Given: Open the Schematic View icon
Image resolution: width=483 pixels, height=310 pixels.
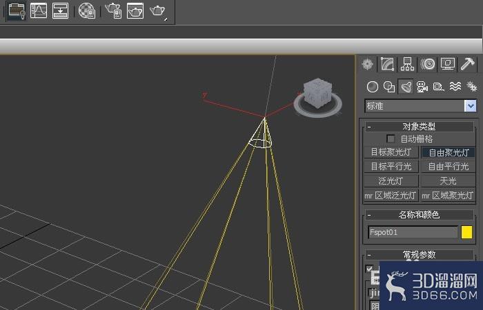Looking at the screenshot, I should (60, 10).
